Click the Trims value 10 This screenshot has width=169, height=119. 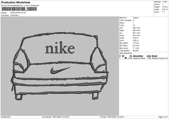point(134,25)
